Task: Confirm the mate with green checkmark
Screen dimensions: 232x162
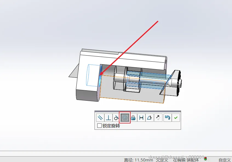Action: click(x=176, y=118)
